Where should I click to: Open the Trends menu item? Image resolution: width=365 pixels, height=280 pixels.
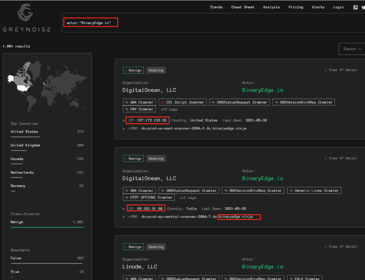click(x=216, y=7)
